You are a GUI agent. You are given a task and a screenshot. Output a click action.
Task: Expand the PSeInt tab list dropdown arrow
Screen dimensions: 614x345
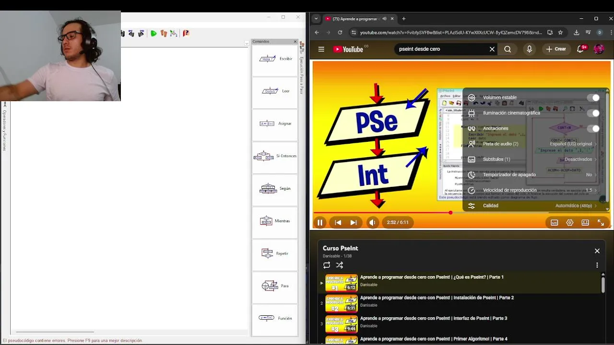click(247, 43)
